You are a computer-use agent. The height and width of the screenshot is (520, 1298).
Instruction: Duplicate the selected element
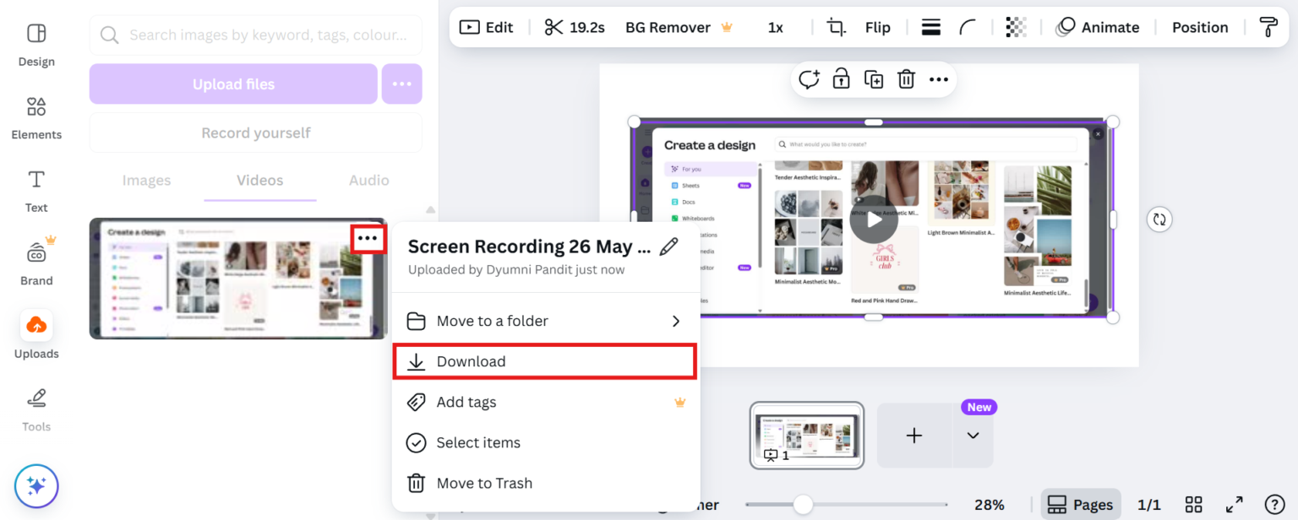874,79
